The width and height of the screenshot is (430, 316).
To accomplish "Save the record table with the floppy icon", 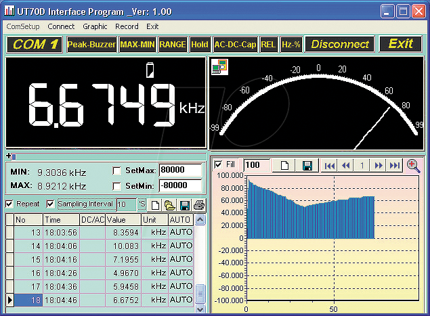I will [184, 205].
